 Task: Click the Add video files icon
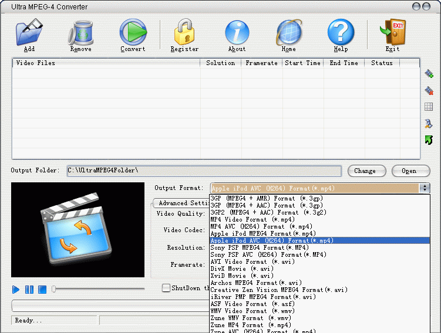tap(29, 32)
